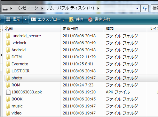Viewport: 158px width, 117px height.
Task: Select the BOOK folder name
Action: [x=17, y=99]
